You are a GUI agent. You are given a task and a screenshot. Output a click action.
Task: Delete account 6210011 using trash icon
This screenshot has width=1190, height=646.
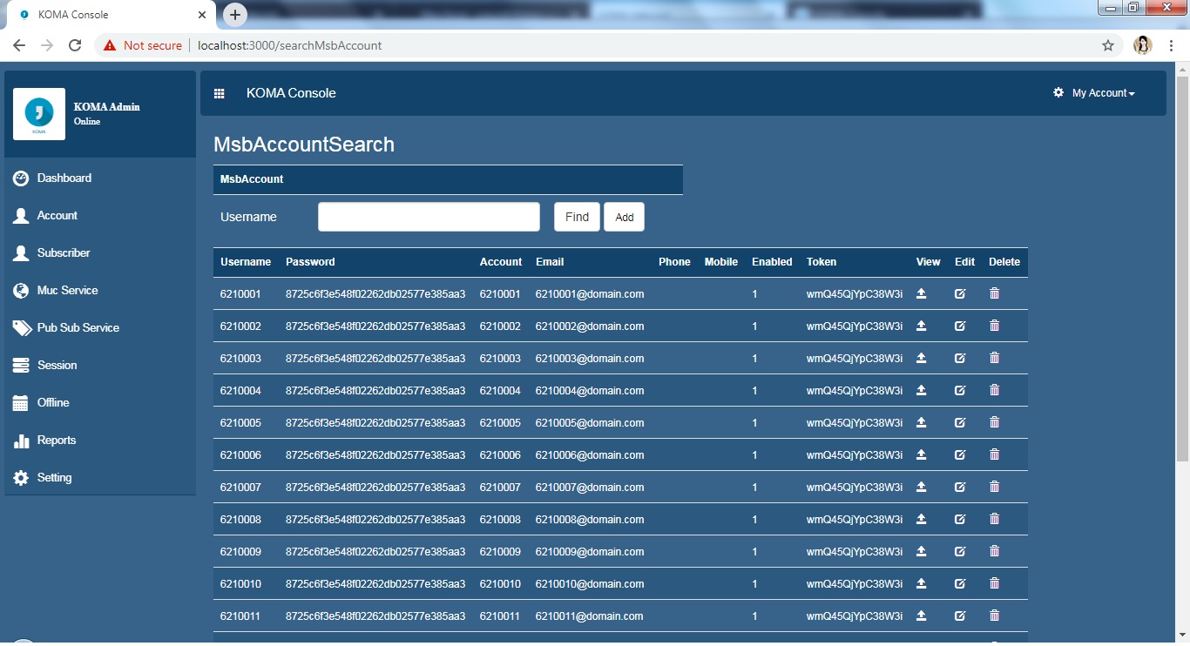994,616
